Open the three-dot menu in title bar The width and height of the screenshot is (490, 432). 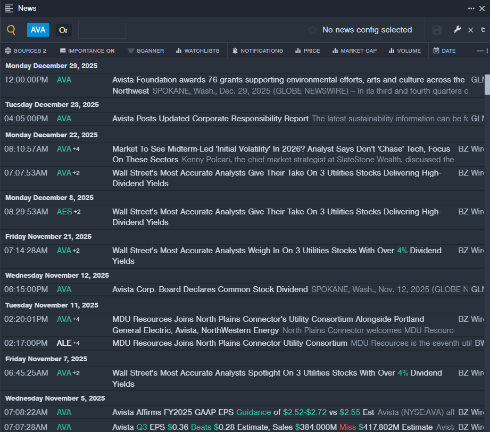tap(471, 9)
